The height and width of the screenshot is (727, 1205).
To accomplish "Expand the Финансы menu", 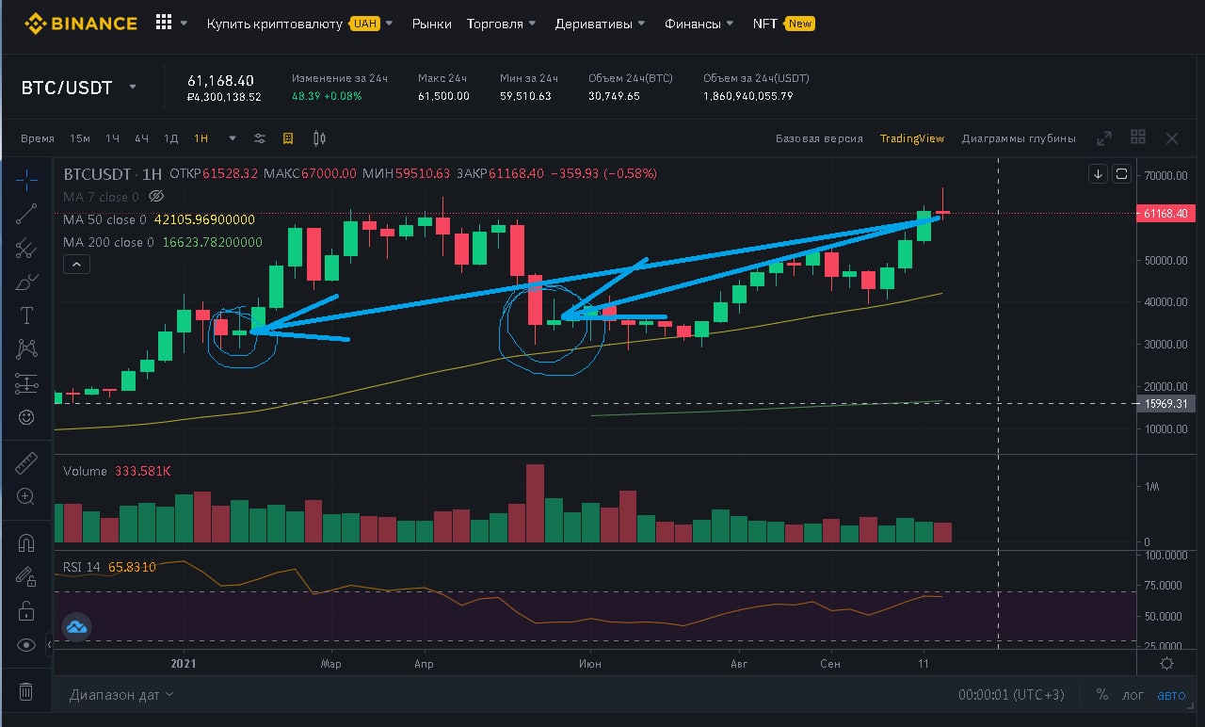I will tap(699, 24).
